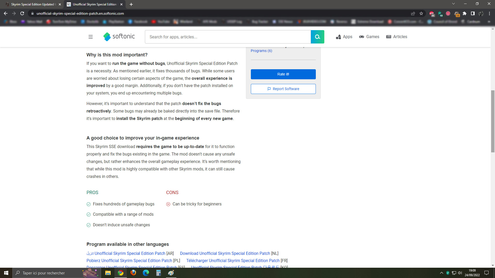Open the paint palette app on the taskbar
The height and width of the screenshot is (278, 495).
[171, 273]
